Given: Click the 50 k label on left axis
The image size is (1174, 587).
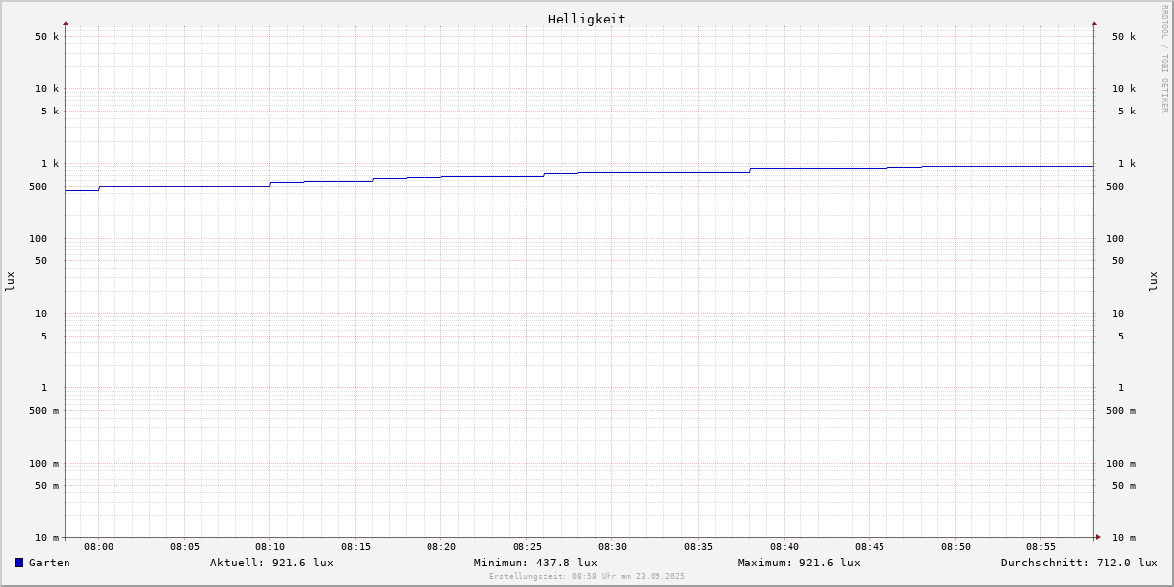Looking at the screenshot, I should (x=48, y=37).
